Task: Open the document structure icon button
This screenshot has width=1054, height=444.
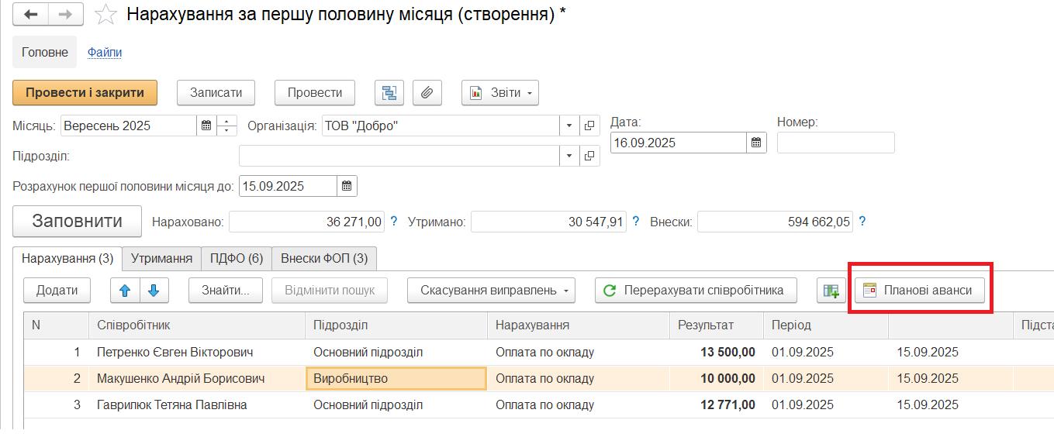Action: click(x=389, y=93)
